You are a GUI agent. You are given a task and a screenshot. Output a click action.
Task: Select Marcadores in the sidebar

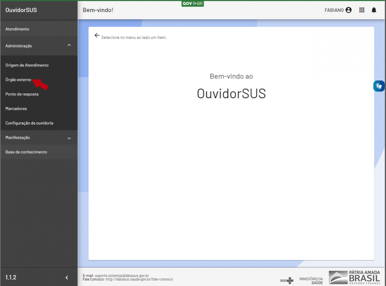pos(16,108)
